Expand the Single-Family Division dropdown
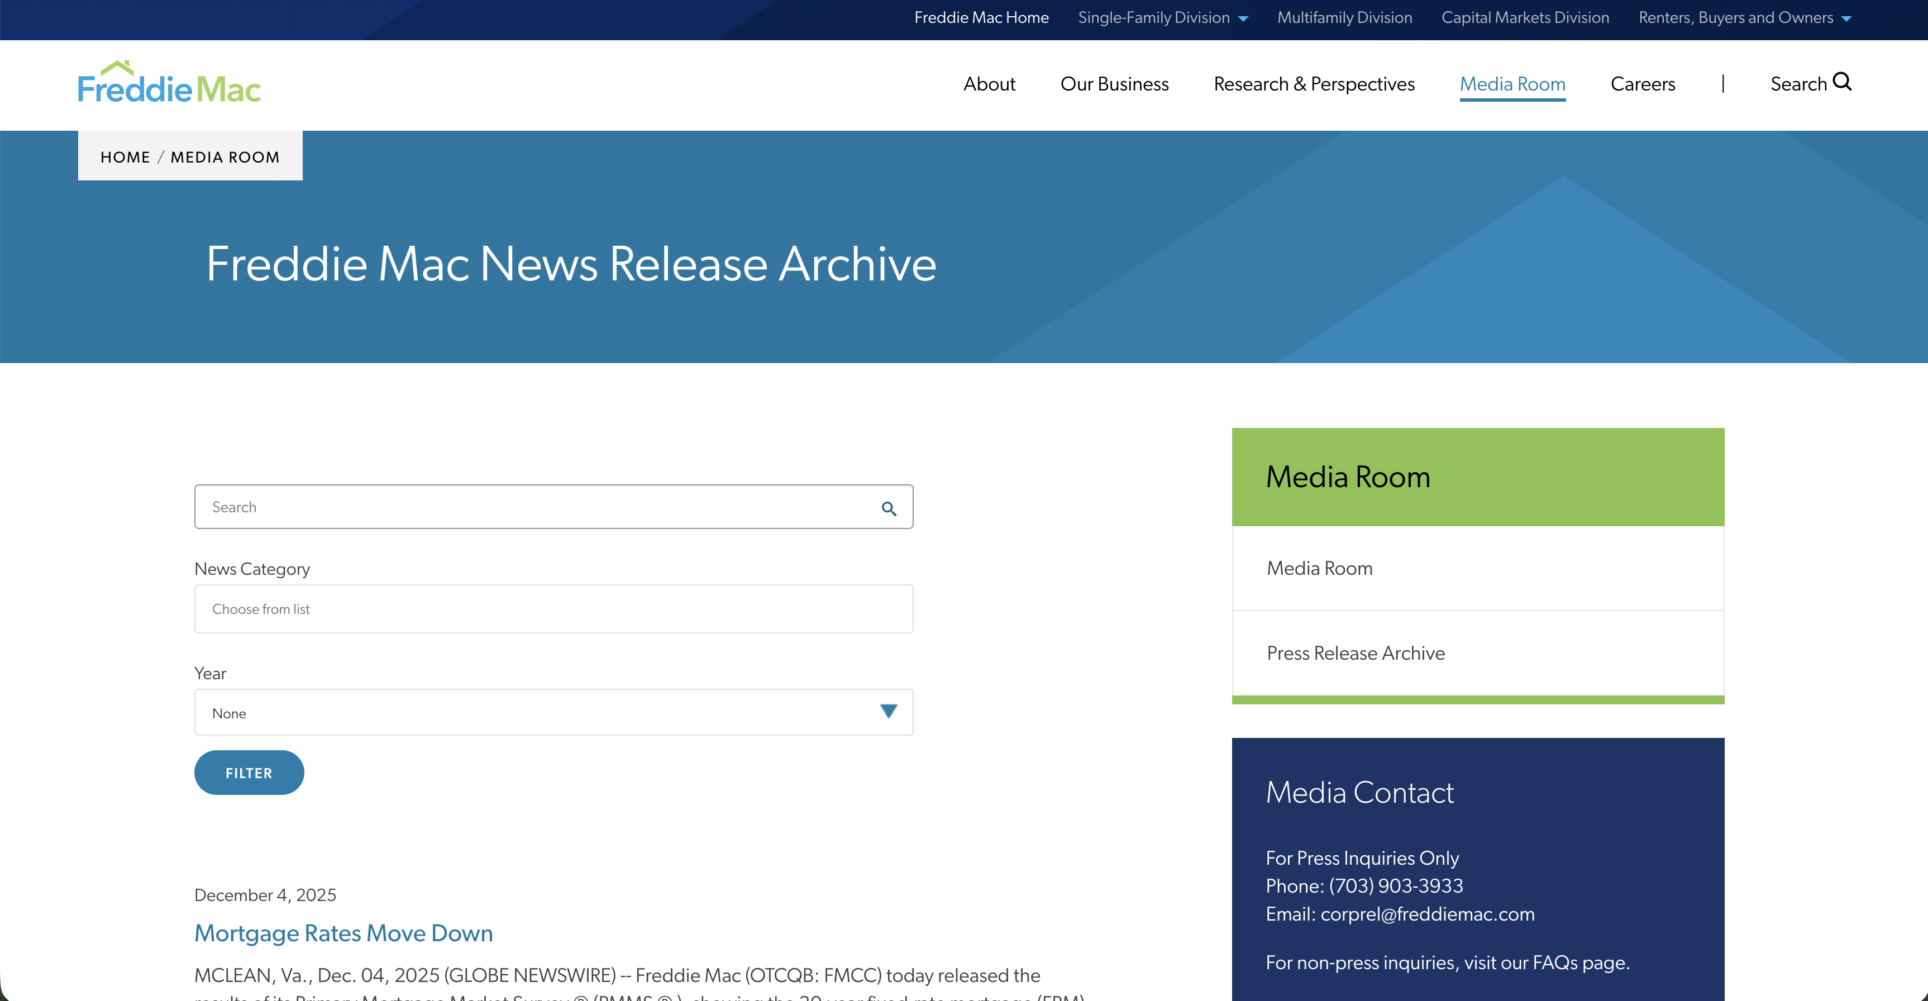This screenshot has width=1928, height=1001. click(1243, 19)
